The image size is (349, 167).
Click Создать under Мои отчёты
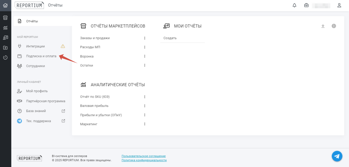pyautogui.click(x=170, y=38)
